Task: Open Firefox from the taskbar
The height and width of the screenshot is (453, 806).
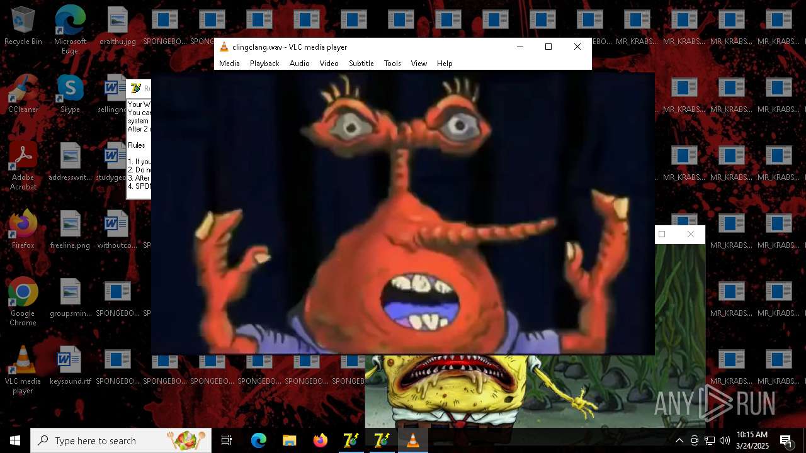Action: pos(321,440)
